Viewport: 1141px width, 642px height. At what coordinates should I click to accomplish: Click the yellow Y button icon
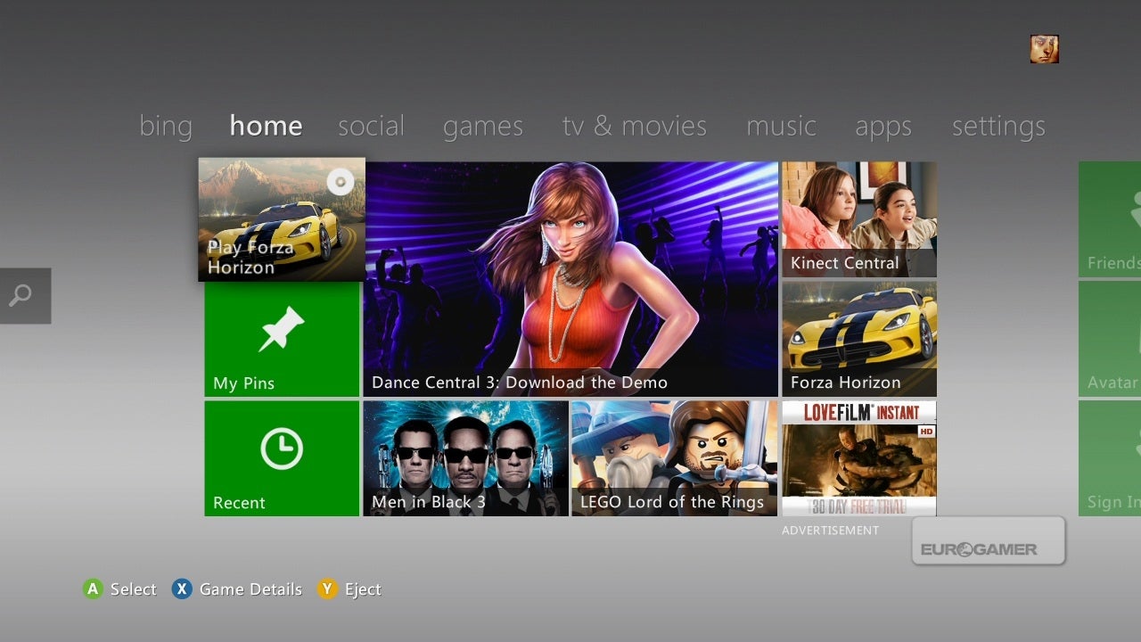coord(327,588)
